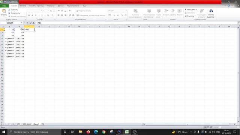Image resolution: width=240 pixels, height=135 pixels.
Task: Click the text orientation icon
Action: 70,11
